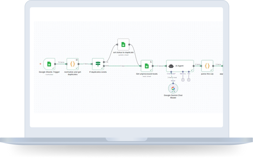This screenshot has height=159, width=253.
Task: Click the set status to duplicate label
Action: click(x=123, y=53)
